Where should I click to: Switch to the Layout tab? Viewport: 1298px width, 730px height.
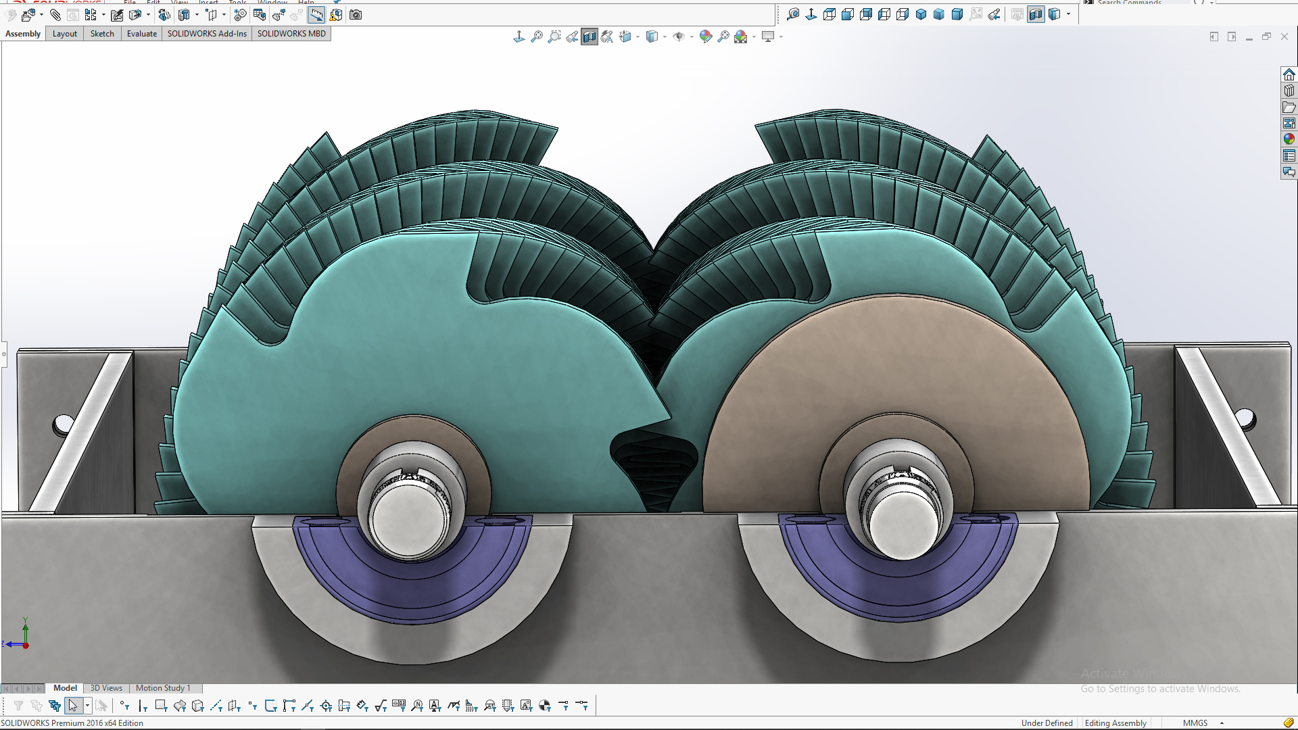point(65,34)
